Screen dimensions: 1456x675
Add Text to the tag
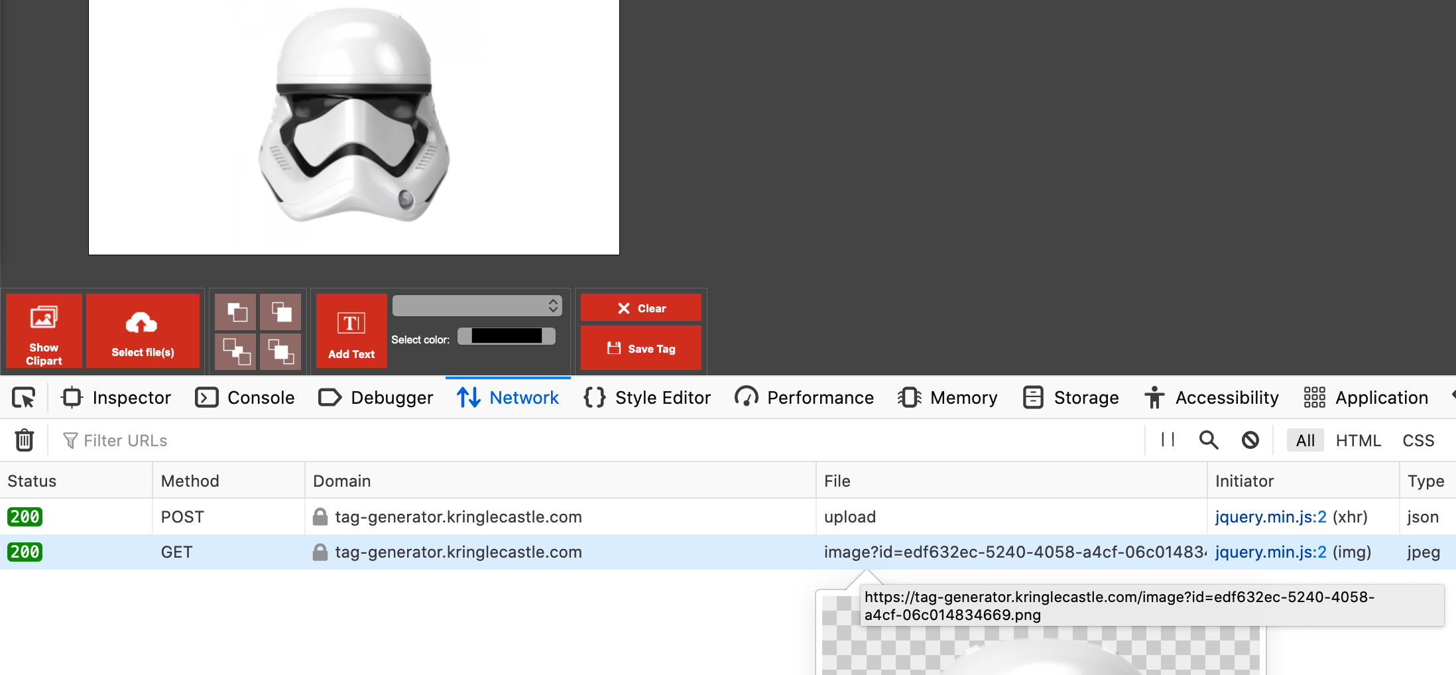click(x=351, y=331)
